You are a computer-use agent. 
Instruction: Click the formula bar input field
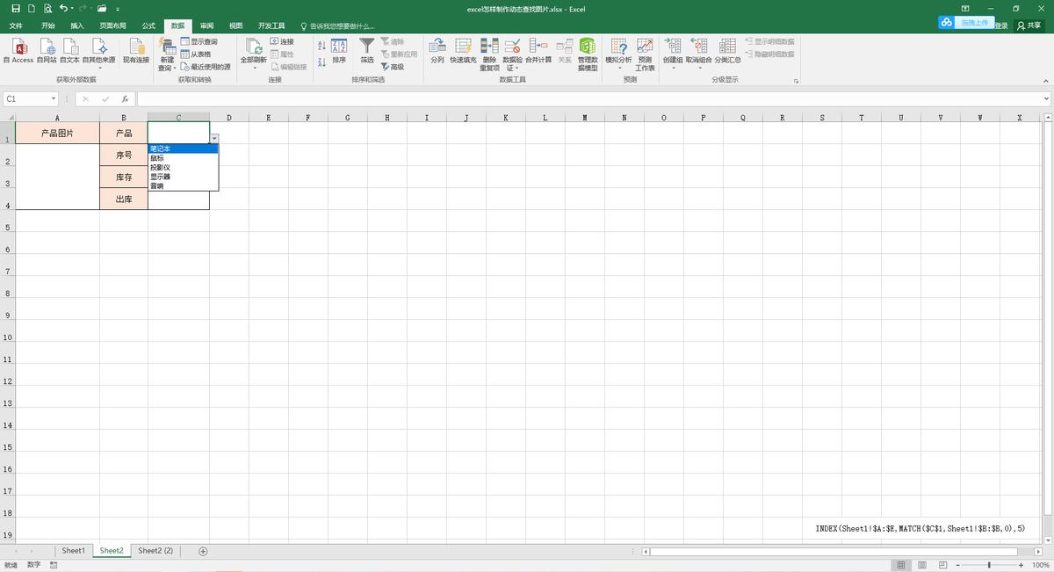tap(588, 99)
